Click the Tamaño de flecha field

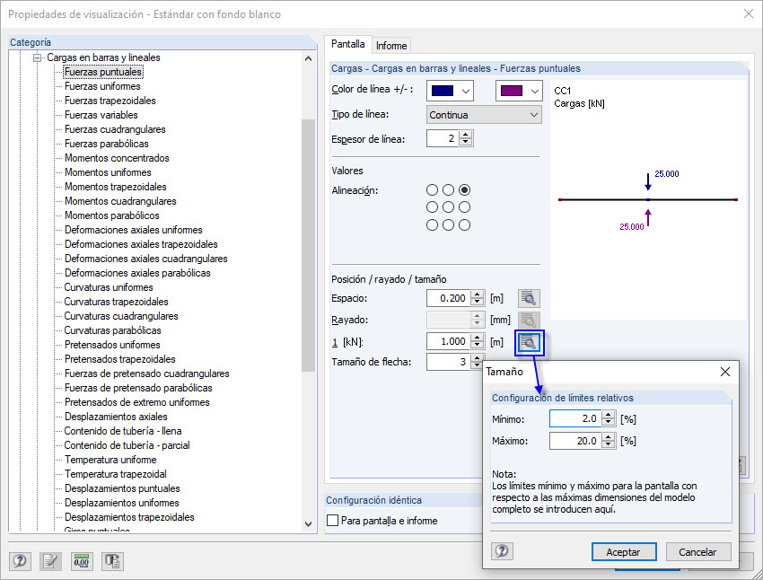click(x=449, y=362)
